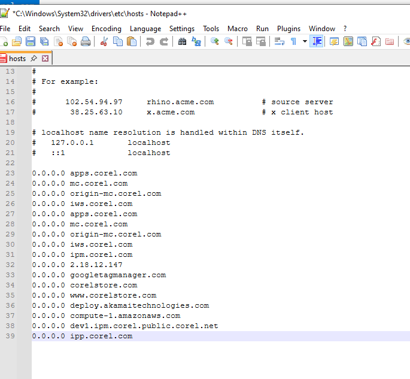The image size is (410, 379).
Task: Click the x.acme.com example text
Action: click(x=171, y=112)
